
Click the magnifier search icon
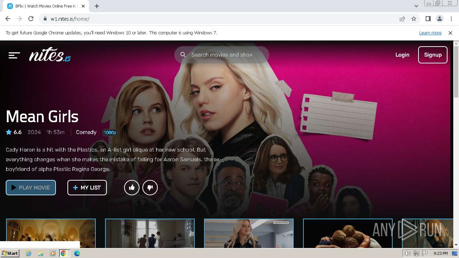pos(183,55)
